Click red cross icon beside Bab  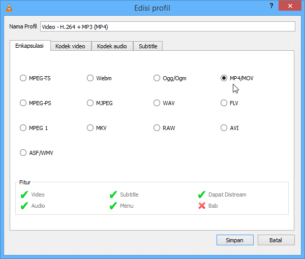202,206
